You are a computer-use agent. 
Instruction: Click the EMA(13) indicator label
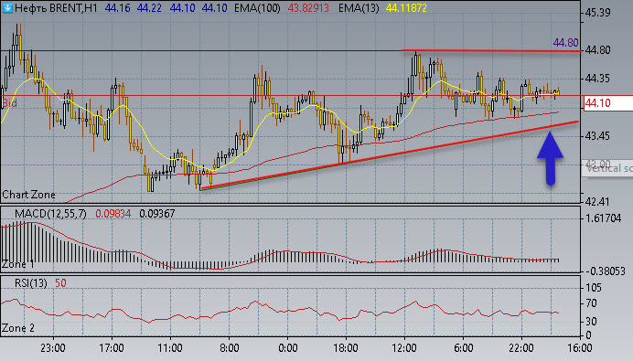(359, 8)
